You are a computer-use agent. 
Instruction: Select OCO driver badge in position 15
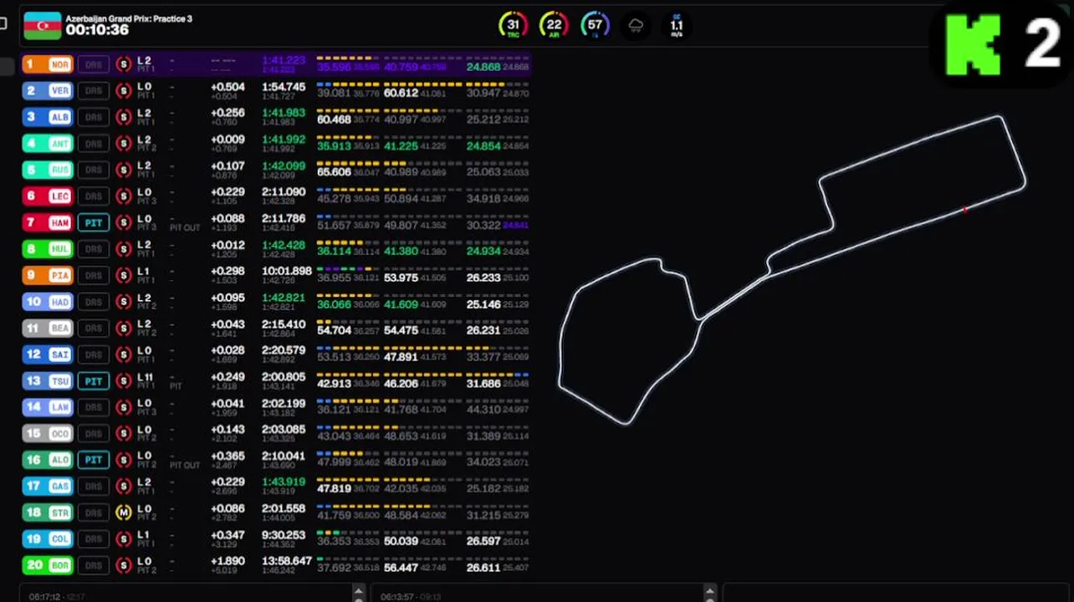coord(48,434)
